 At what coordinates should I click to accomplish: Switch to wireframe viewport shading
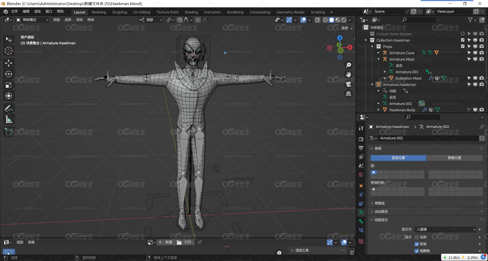coord(325,20)
